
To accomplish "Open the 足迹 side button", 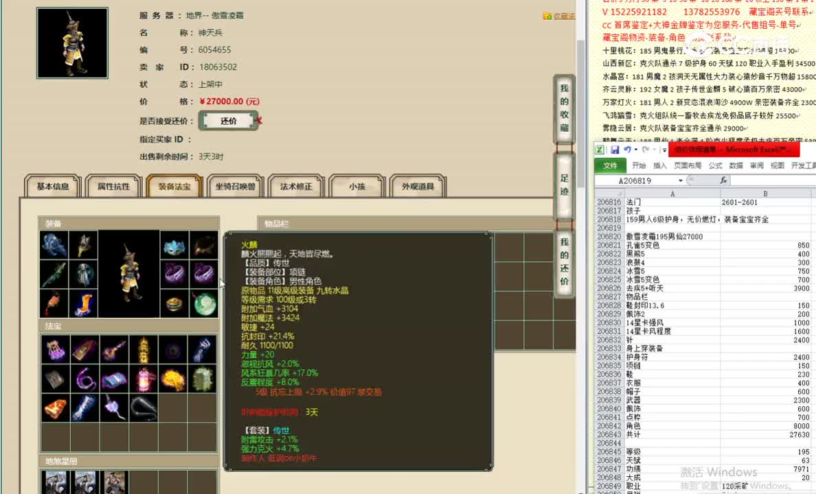I will pos(564,186).
